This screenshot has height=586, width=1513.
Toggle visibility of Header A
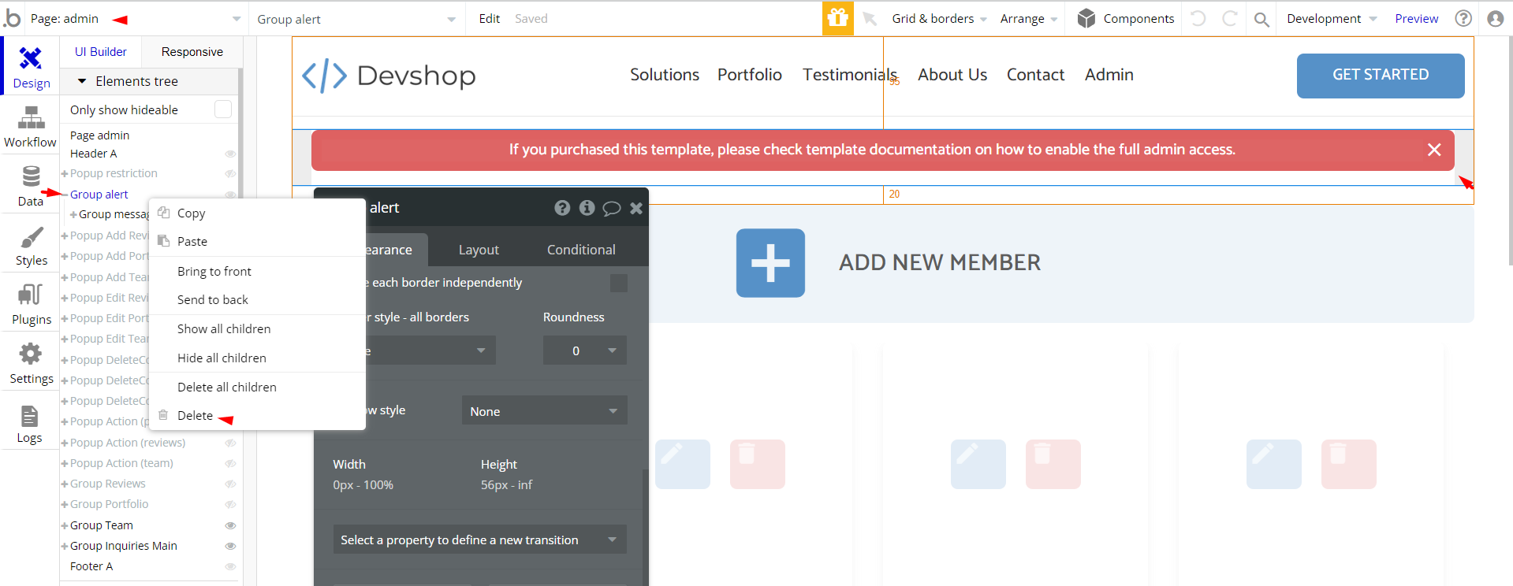[x=230, y=154]
